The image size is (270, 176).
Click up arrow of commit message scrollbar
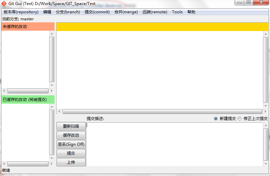click(x=266, y=125)
